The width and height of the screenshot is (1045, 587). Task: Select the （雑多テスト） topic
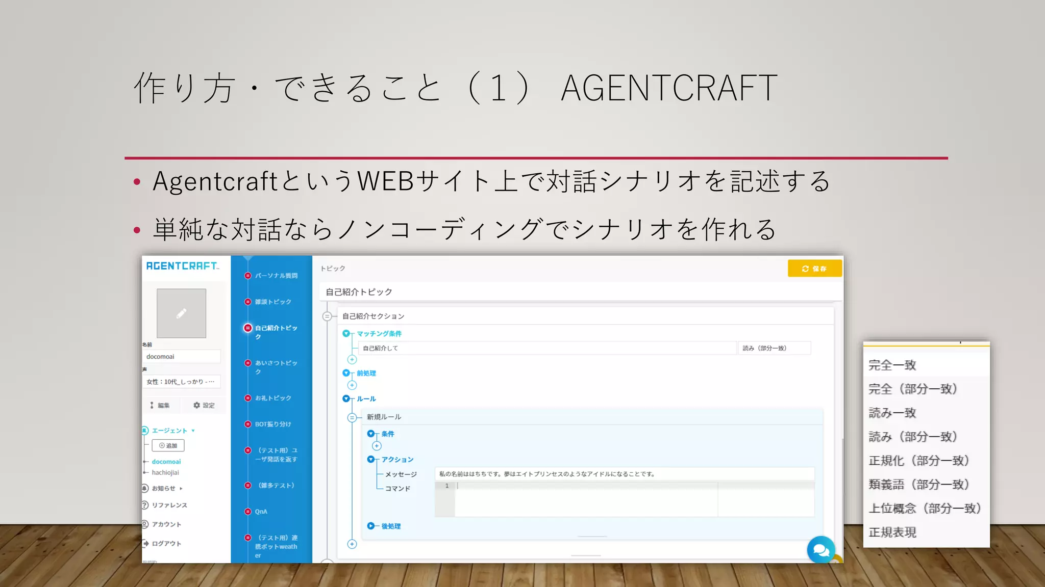[276, 486]
